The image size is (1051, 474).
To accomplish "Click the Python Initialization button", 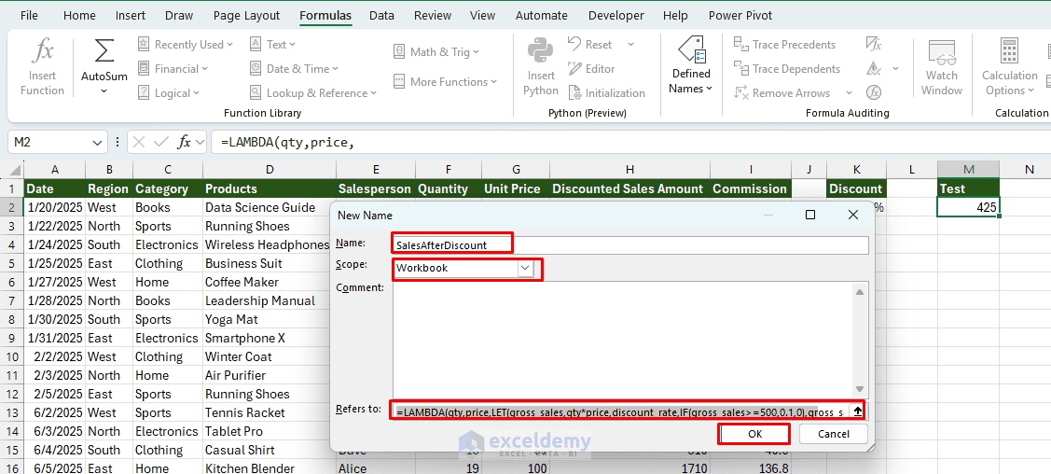I will pos(606,93).
